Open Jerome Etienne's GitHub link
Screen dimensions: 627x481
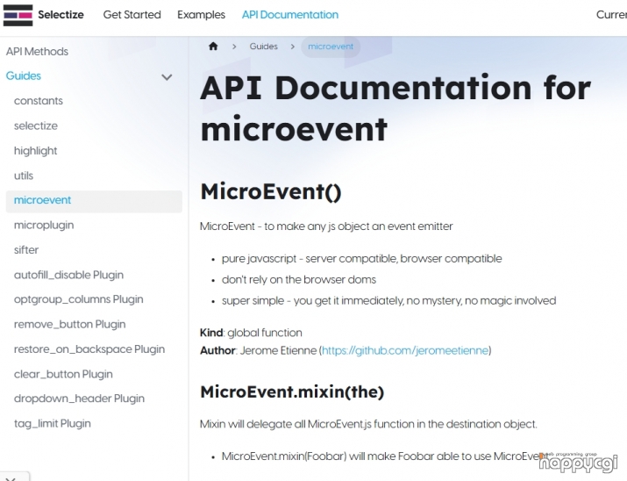pyautogui.click(x=405, y=350)
